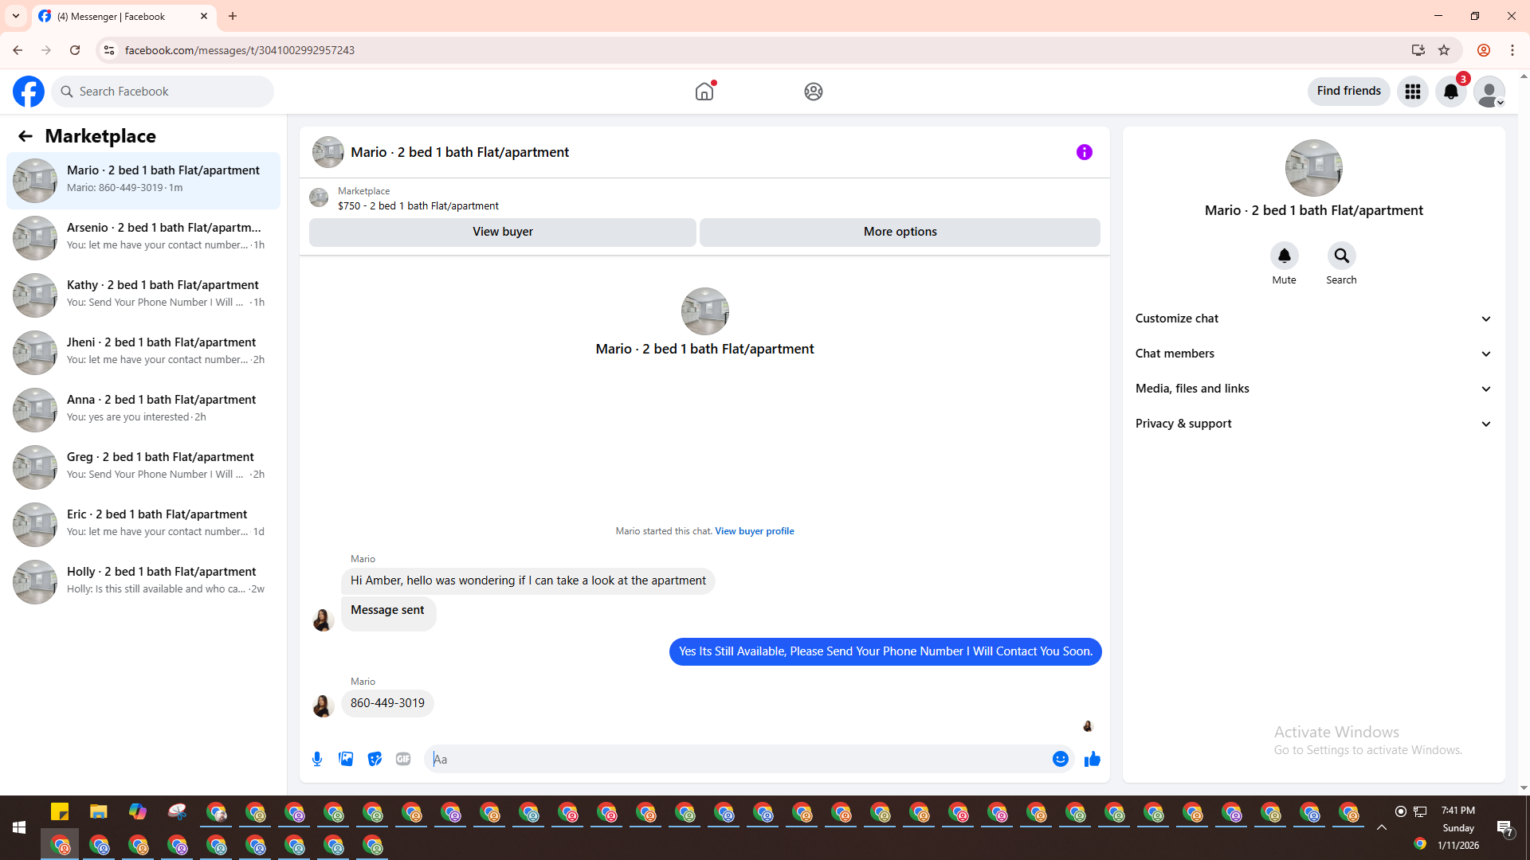Choose a GIF to send

(x=403, y=759)
